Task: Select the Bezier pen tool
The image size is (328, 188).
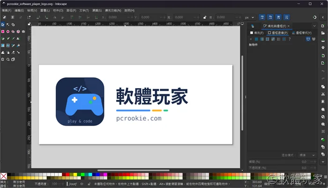Action: [x=3, y=38]
